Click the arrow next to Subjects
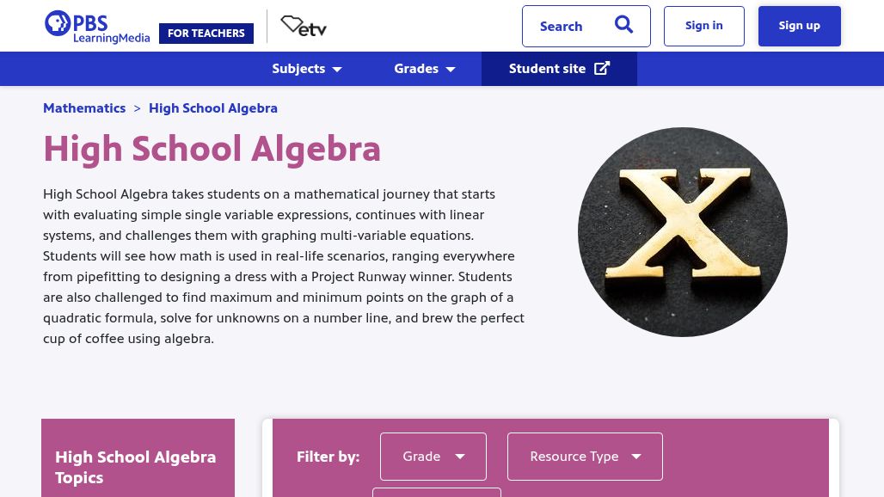Viewport: 884px width, 497px height. tap(337, 70)
